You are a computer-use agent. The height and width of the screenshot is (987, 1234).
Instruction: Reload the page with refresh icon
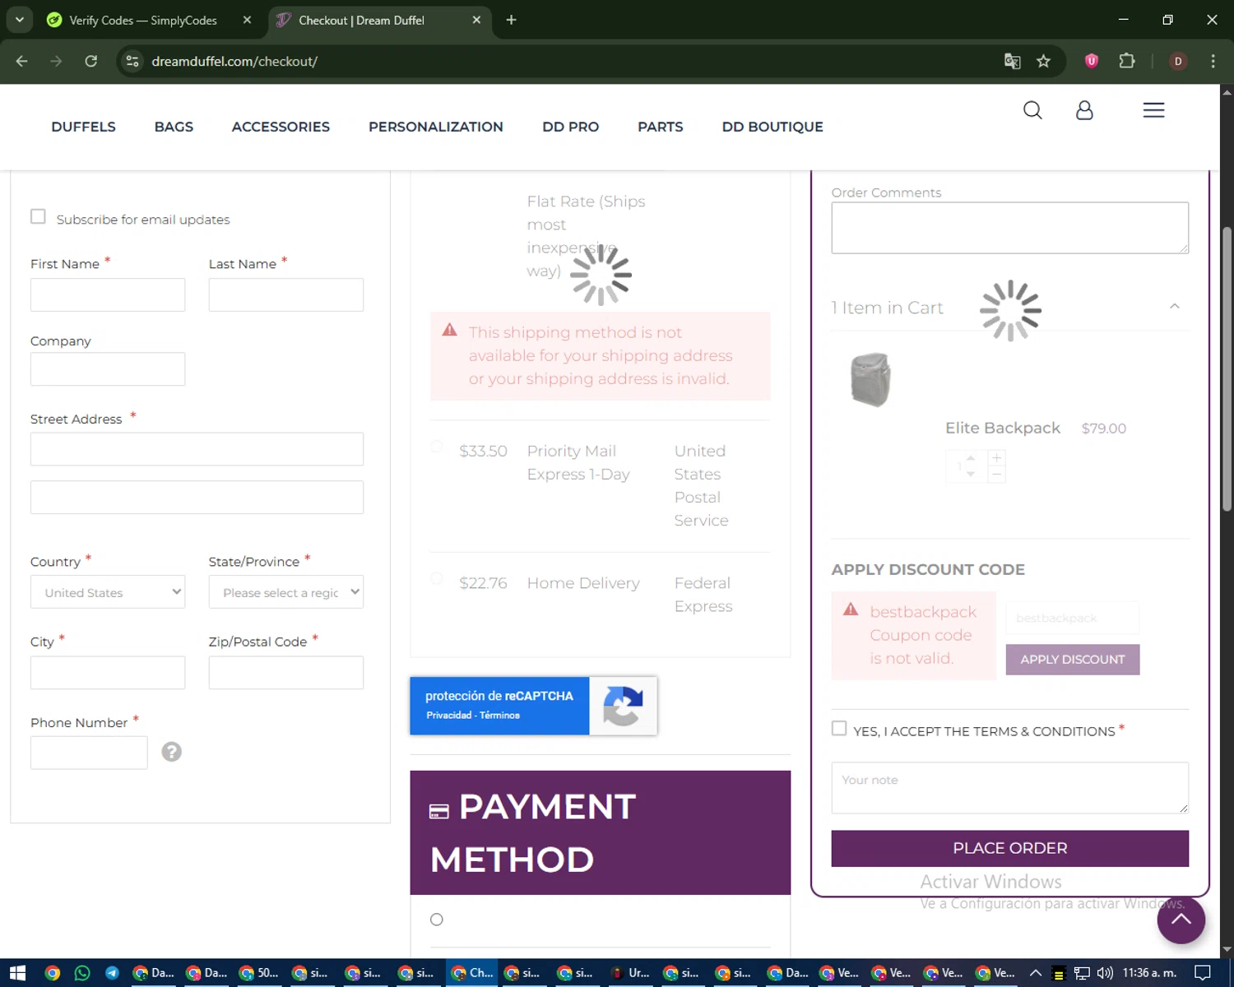[x=91, y=61]
